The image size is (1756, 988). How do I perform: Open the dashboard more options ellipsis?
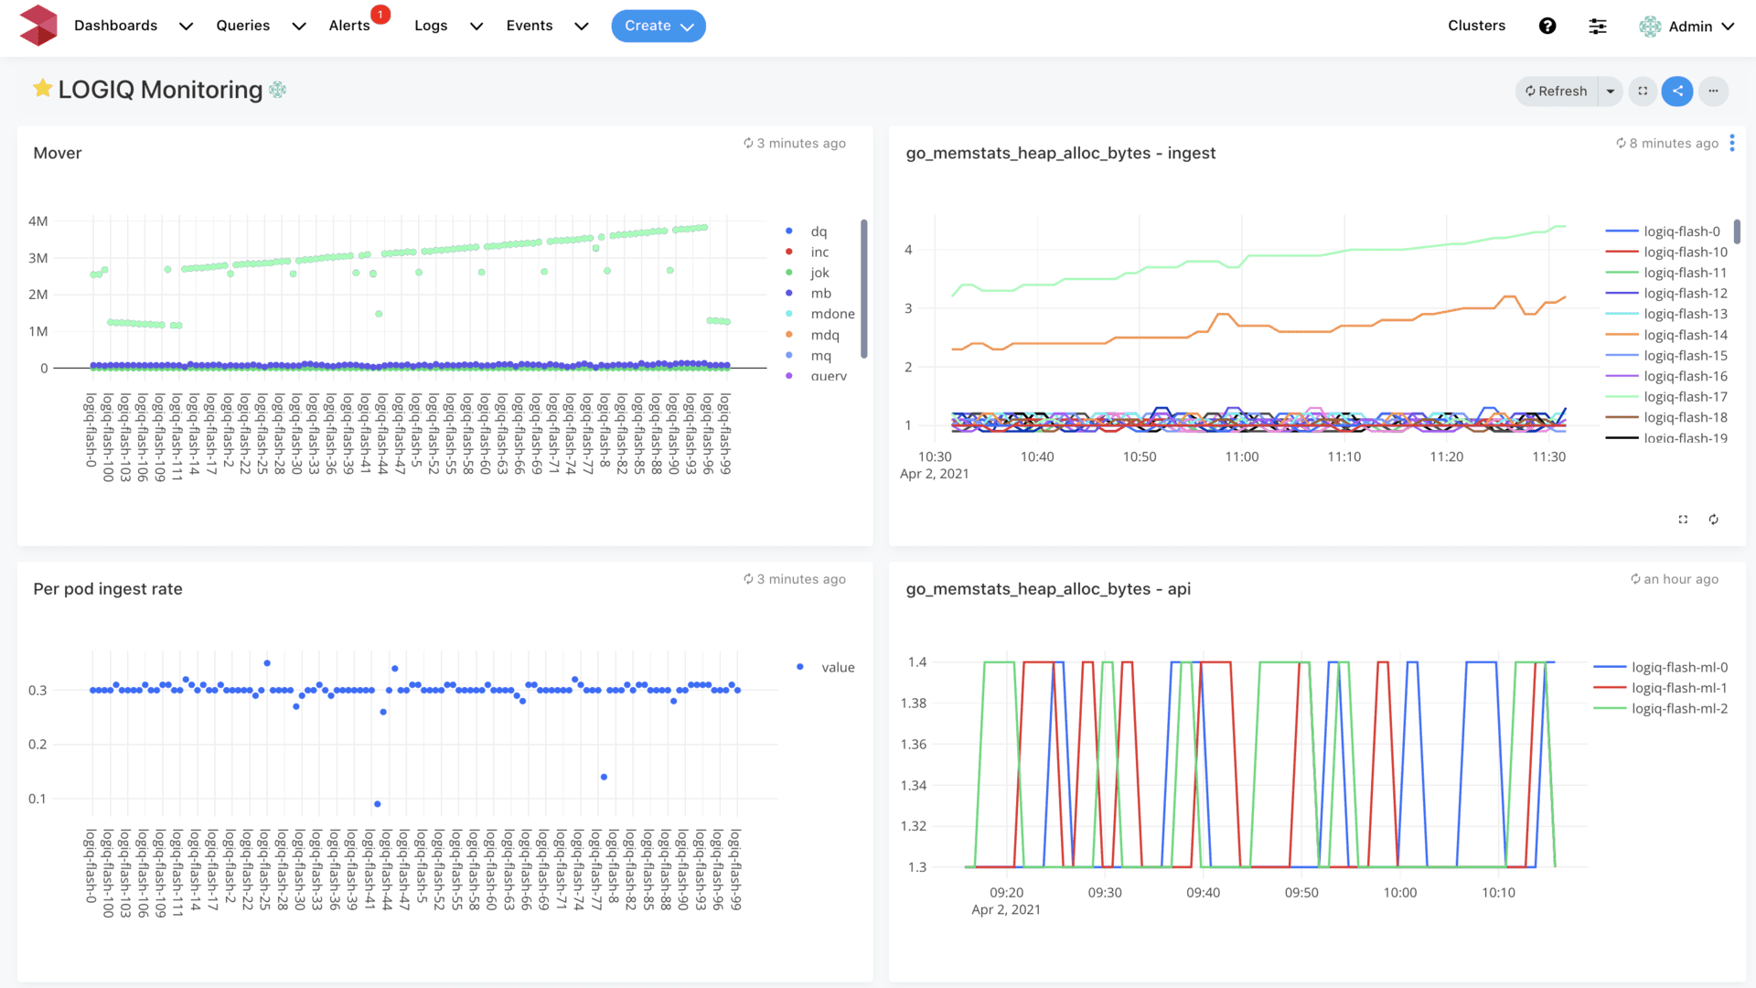click(x=1713, y=91)
